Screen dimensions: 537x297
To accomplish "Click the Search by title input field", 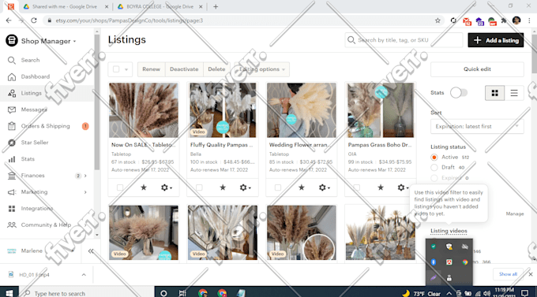I will point(404,40).
